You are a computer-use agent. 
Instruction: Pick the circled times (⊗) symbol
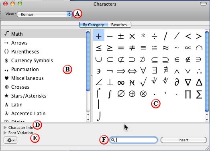pyautogui.click(x=143, y=94)
